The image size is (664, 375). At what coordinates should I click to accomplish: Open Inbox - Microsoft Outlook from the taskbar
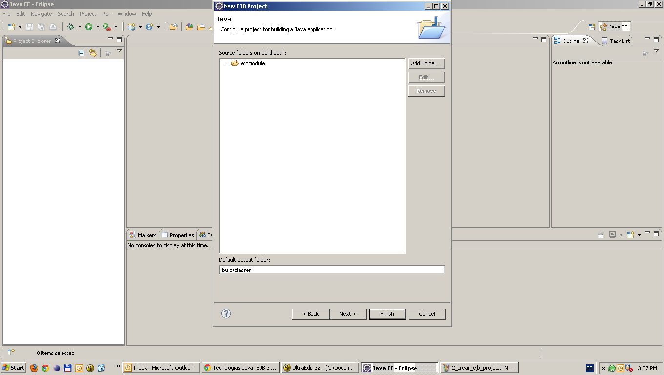coord(161,368)
